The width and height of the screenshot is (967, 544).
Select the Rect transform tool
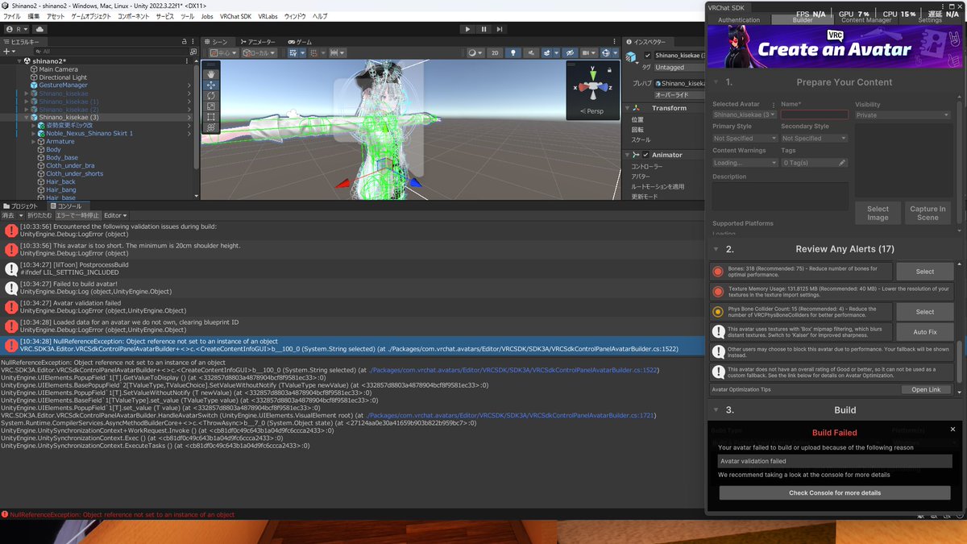click(211, 116)
